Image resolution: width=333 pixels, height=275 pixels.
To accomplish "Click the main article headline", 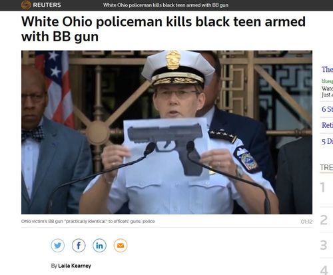I will click(163, 29).
